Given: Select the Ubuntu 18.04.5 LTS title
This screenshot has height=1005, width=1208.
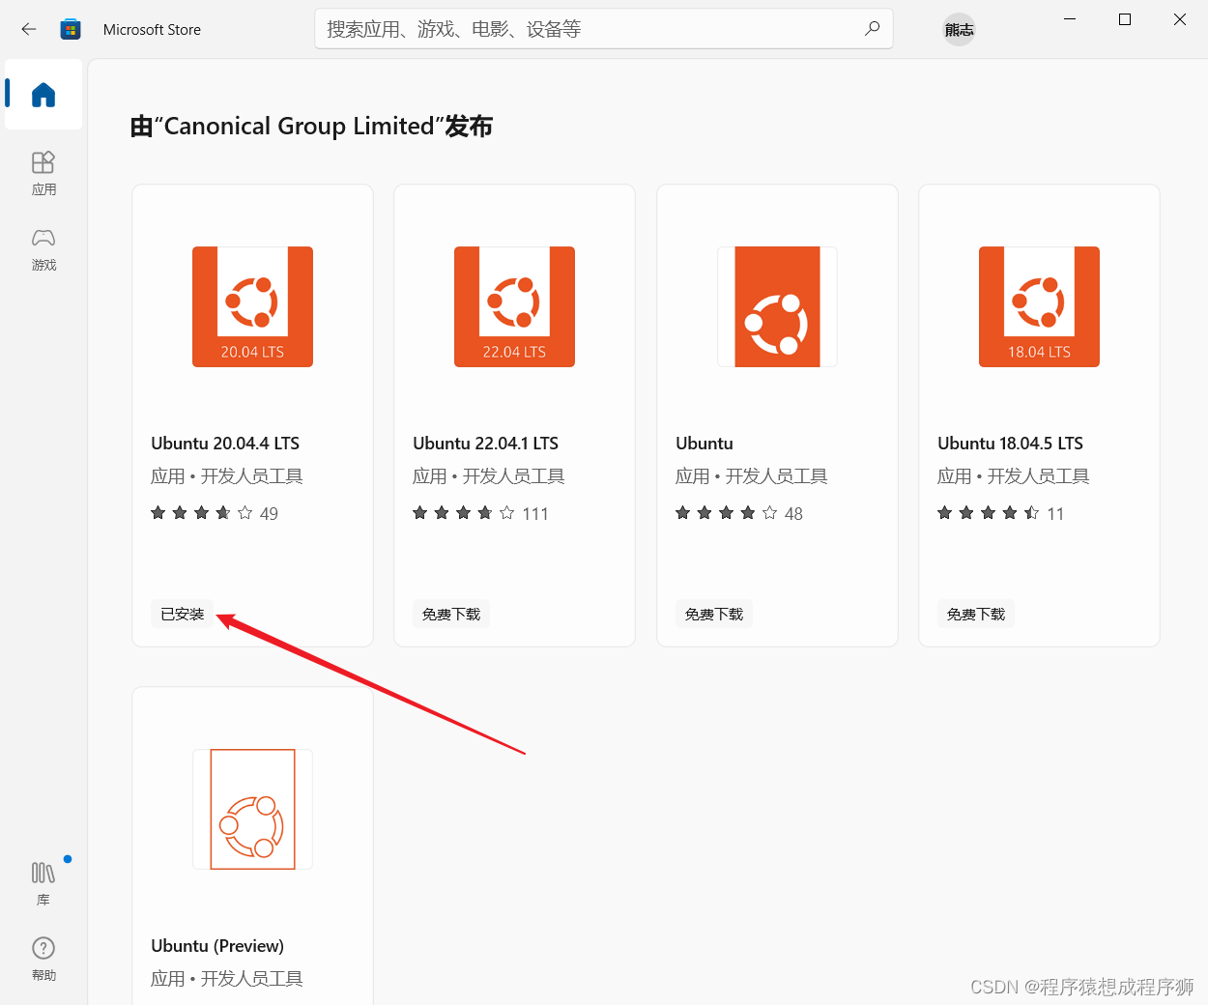Looking at the screenshot, I should pos(1010,444).
